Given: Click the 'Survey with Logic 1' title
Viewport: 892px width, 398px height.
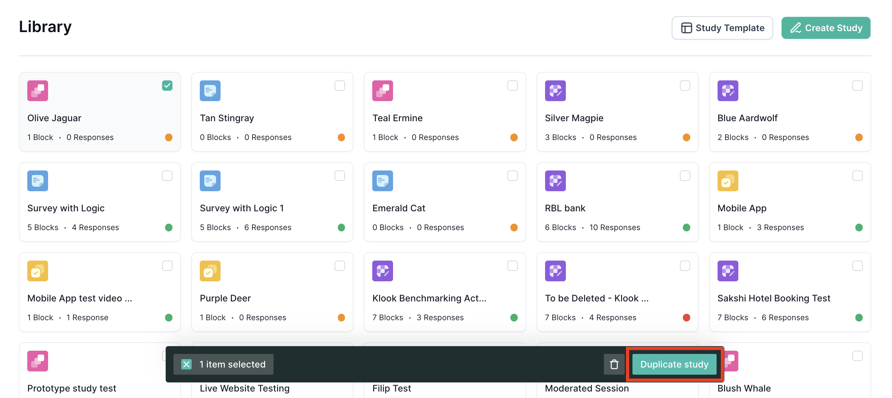Looking at the screenshot, I should [x=242, y=208].
